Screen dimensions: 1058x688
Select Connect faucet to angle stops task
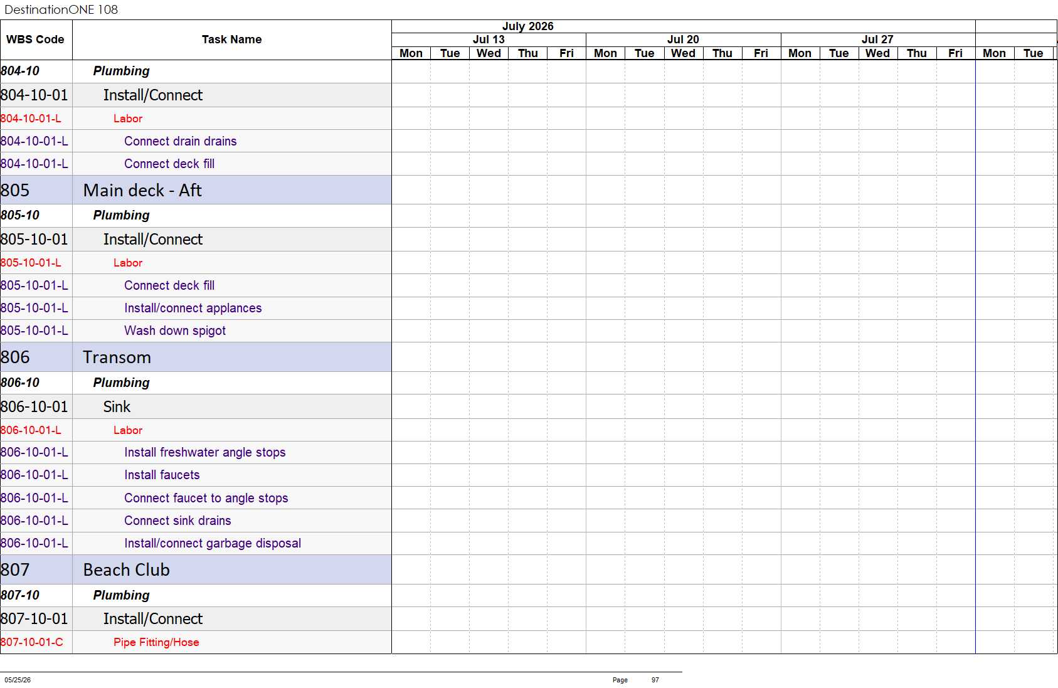tap(232, 498)
